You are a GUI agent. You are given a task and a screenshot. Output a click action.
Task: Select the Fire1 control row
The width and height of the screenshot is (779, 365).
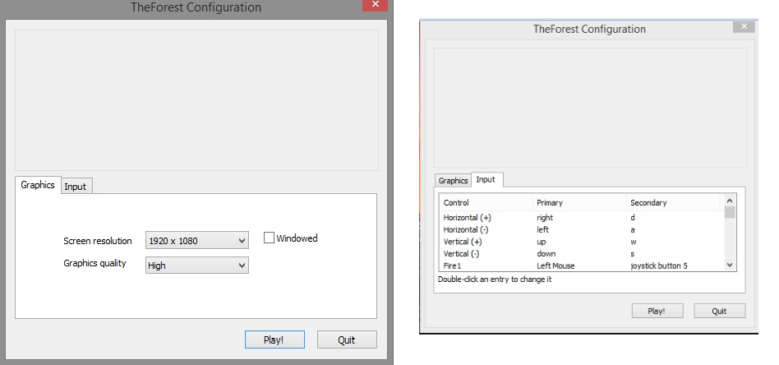[582, 266]
